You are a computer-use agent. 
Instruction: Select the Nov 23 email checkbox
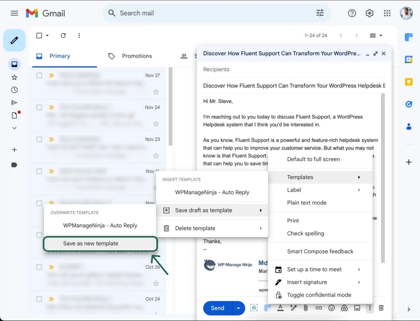coord(39,139)
